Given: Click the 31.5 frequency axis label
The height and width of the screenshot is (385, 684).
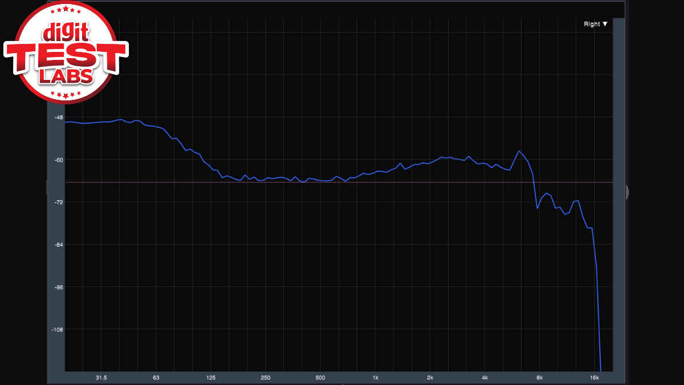Looking at the screenshot, I should [x=101, y=378].
